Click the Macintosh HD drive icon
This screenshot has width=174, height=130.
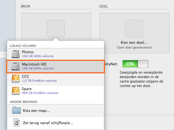16,66
